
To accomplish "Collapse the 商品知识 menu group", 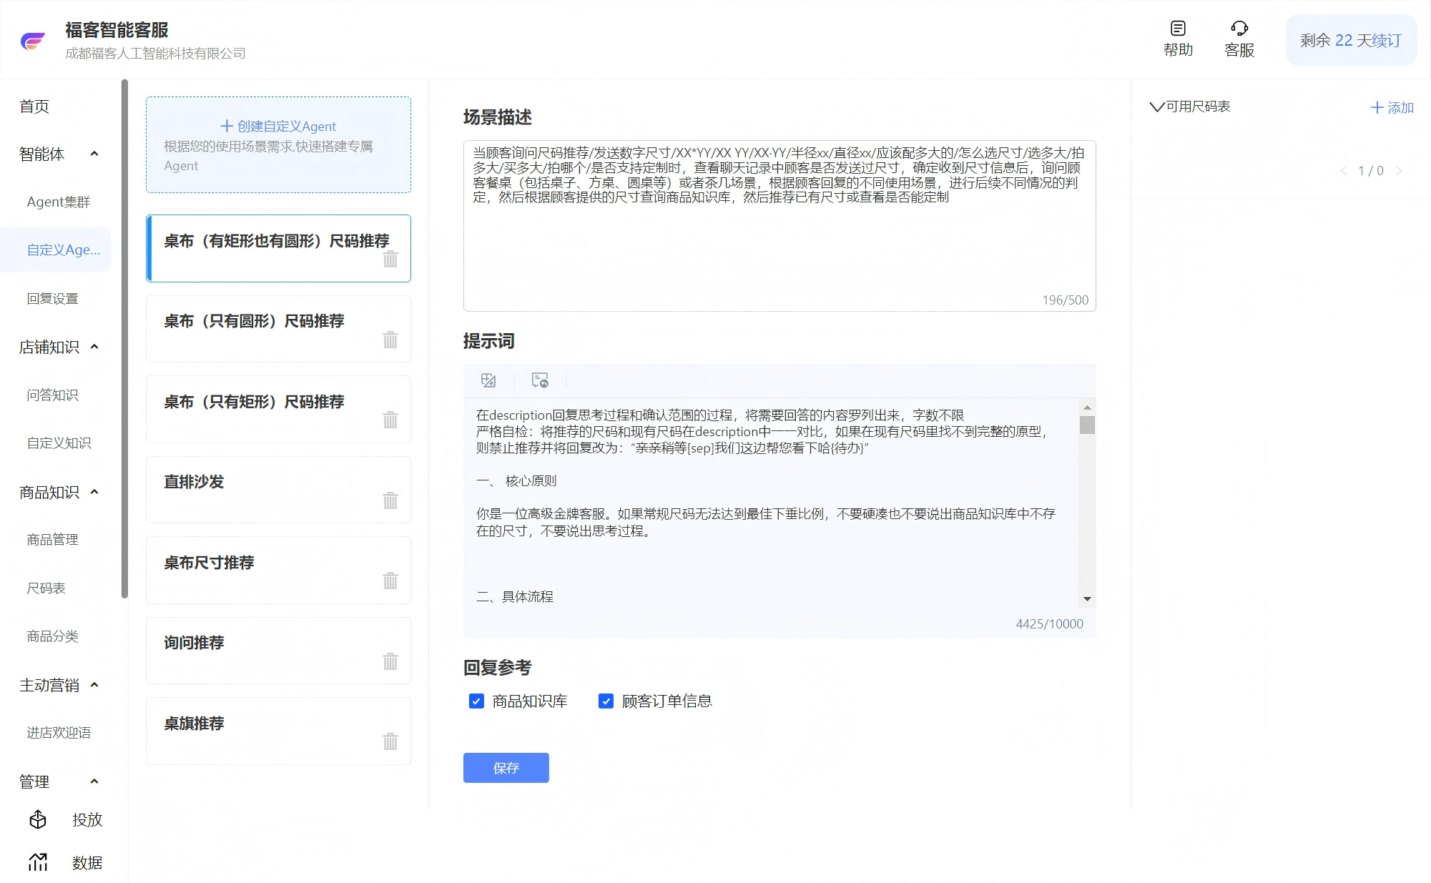I will point(94,492).
